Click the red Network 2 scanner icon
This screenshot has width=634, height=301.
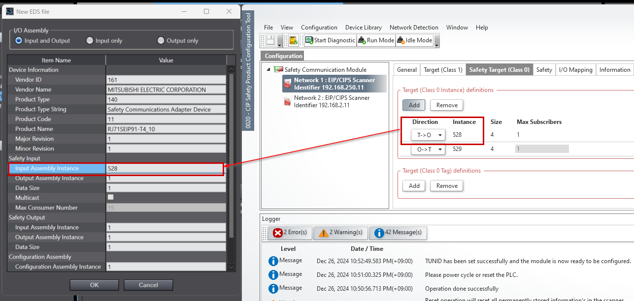pyautogui.click(x=288, y=101)
